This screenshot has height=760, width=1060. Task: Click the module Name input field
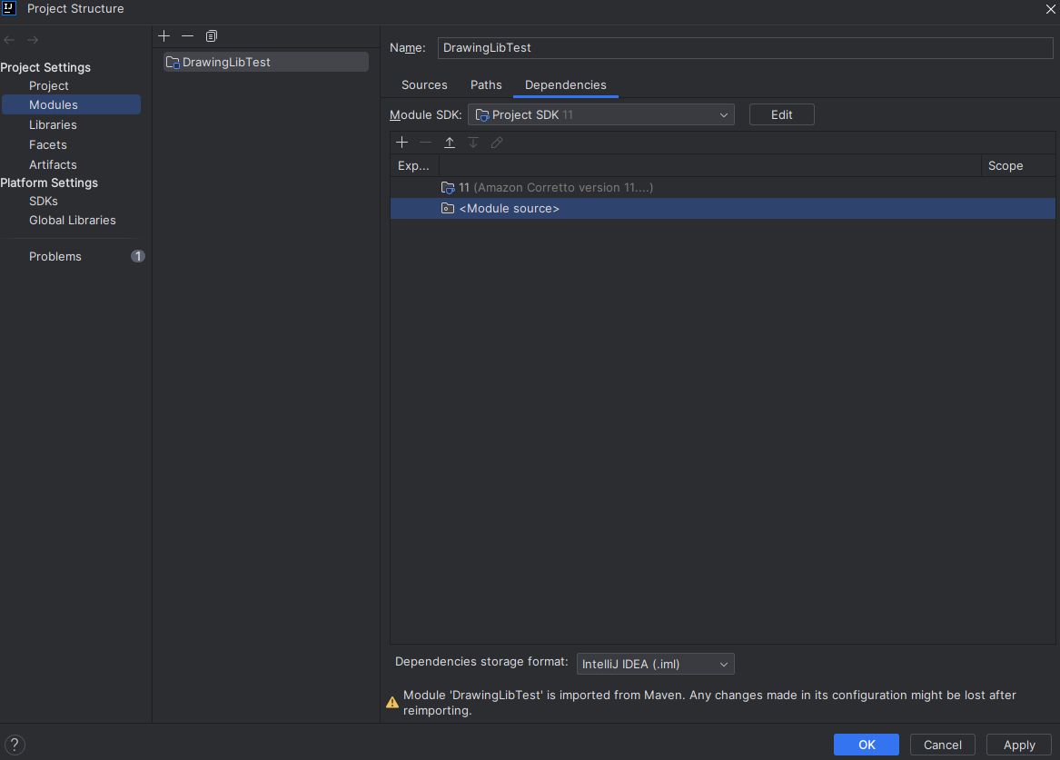point(745,48)
